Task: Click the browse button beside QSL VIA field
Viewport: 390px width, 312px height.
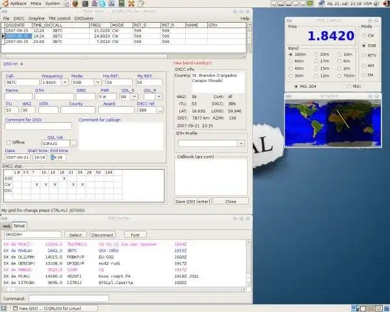Action: click(74, 143)
